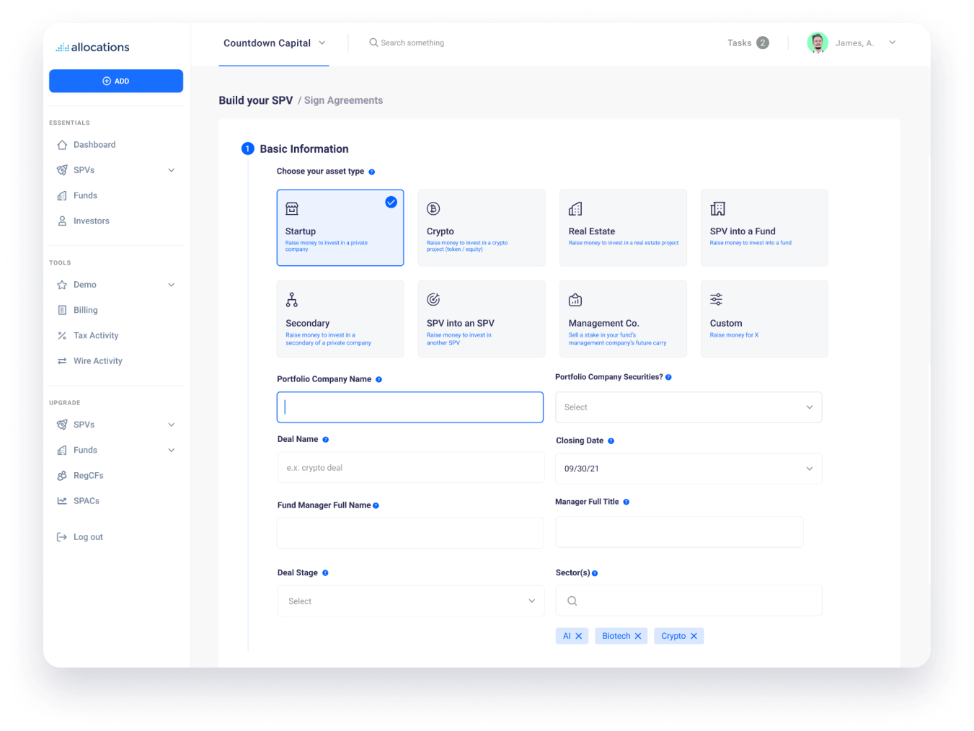The height and width of the screenshot is (731, 974).
Task: Remove the Biotech sector tag
Action: click(639, 636)
